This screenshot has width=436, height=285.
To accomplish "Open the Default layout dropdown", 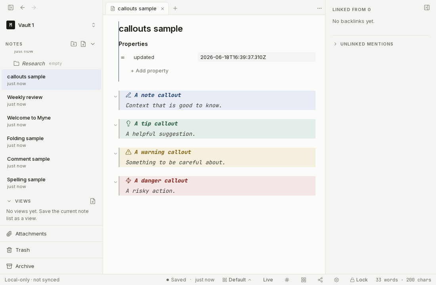I will (x=237, y=280).
